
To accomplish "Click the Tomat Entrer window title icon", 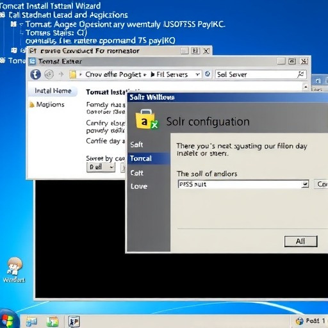I will pyautogui.click(x=33, y=61).
